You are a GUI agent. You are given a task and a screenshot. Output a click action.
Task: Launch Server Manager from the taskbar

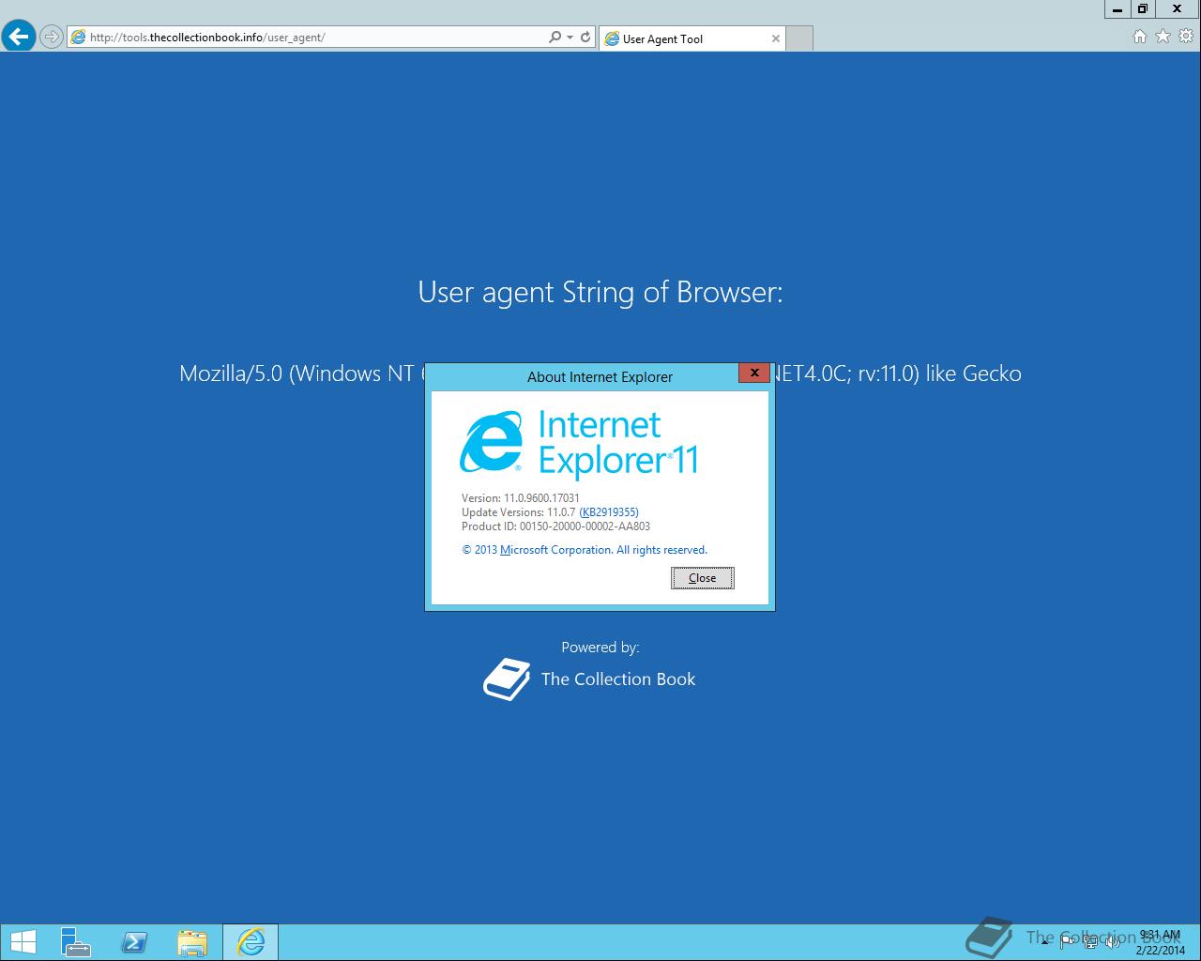[76, 942]
